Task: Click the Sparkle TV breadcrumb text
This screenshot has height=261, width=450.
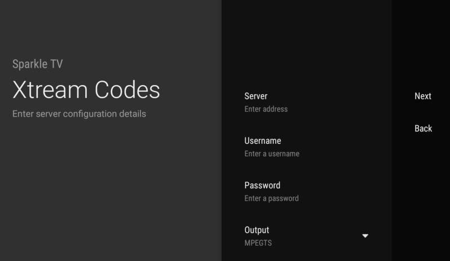Action: pyautogui.click(x=37, y=64)
